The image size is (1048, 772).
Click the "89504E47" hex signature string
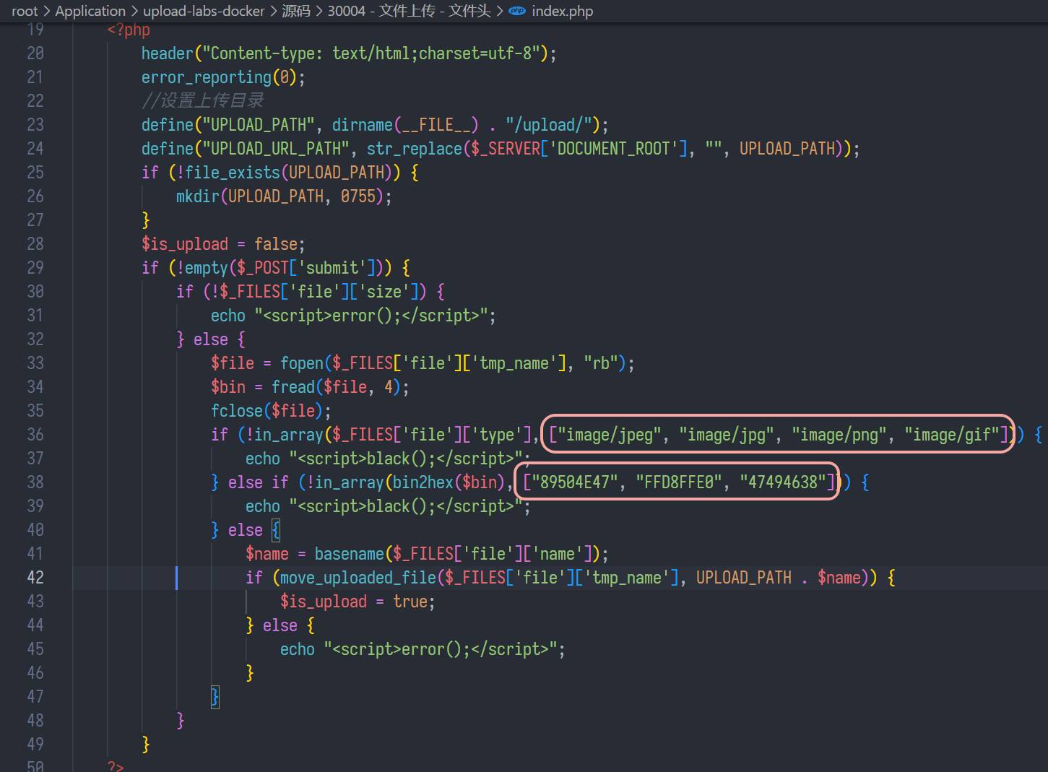point(574,482)
